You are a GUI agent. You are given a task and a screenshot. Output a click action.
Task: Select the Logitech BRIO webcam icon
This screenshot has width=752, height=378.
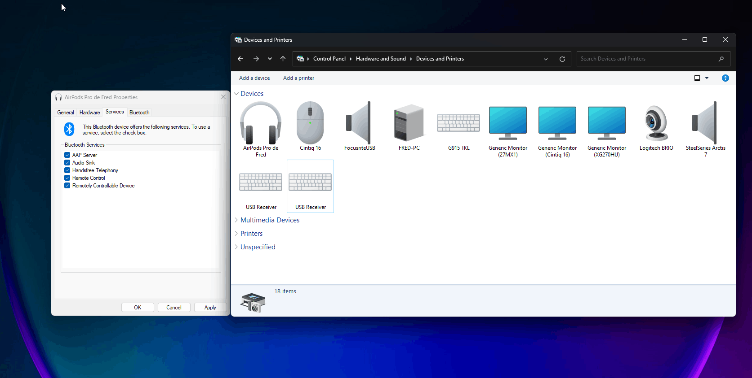point(656,123)
